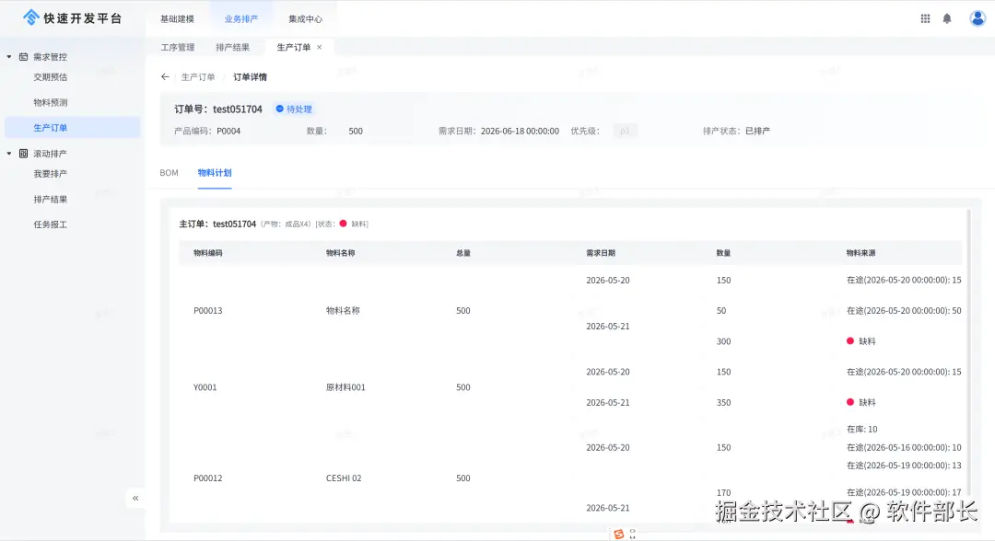
Task: Click CESHI 02 name cell
Action: [x=344, y=478]
